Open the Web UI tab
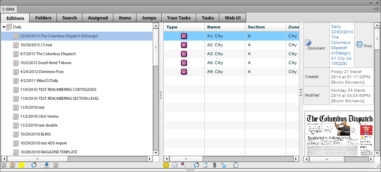381x172 pixels. coord(232,18)
